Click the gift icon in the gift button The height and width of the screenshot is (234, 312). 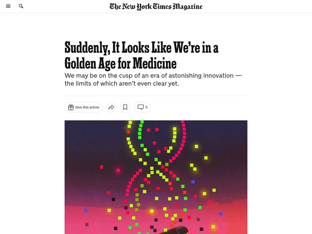[71, 107]
